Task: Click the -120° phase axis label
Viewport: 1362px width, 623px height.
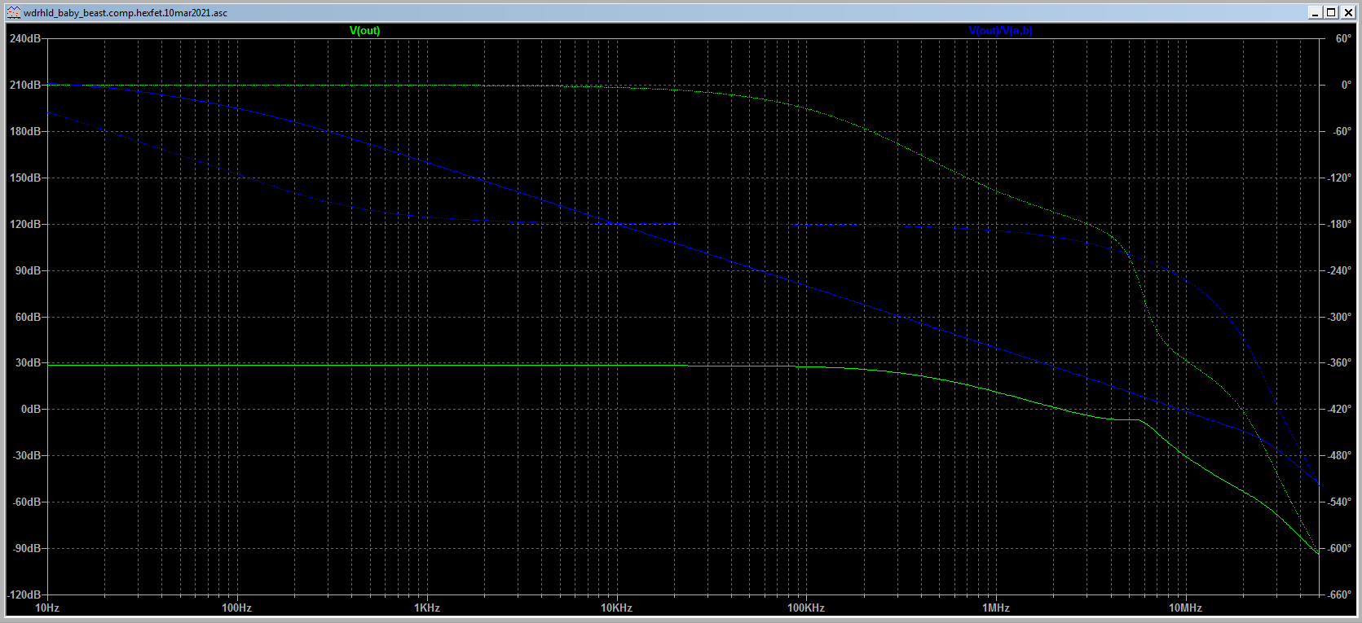Action: coord(1339,178)
